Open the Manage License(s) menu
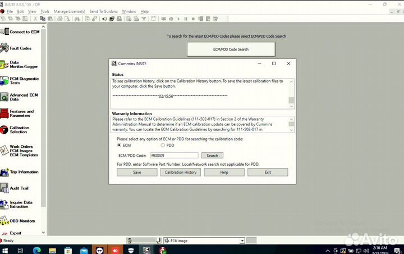 pos(70,11)
